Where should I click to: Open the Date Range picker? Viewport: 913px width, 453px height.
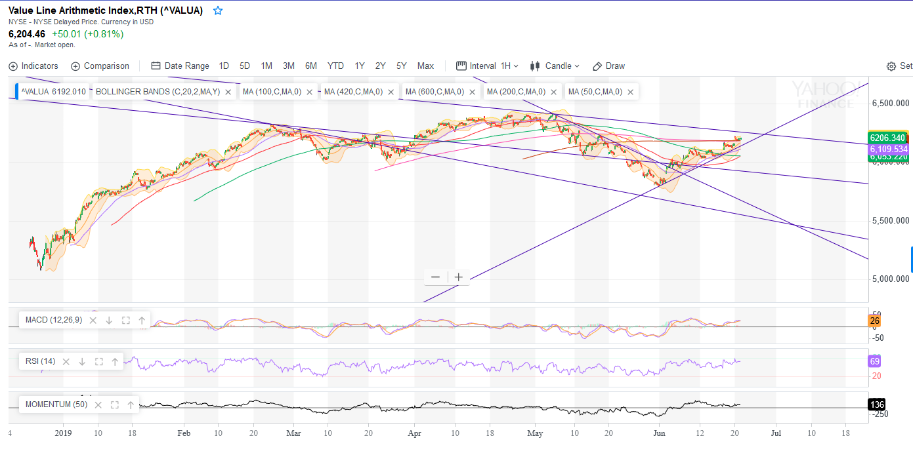coord(180,66)
